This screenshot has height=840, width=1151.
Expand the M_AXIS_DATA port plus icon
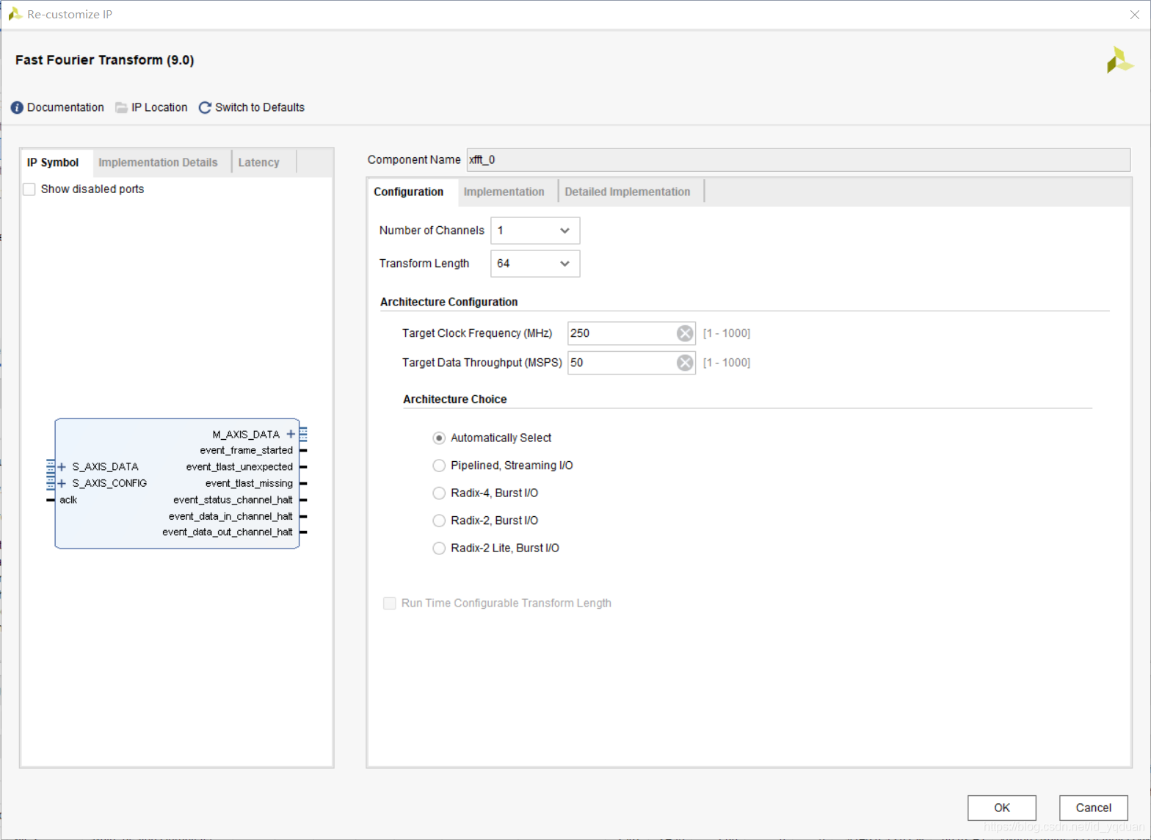coord(291,434)
